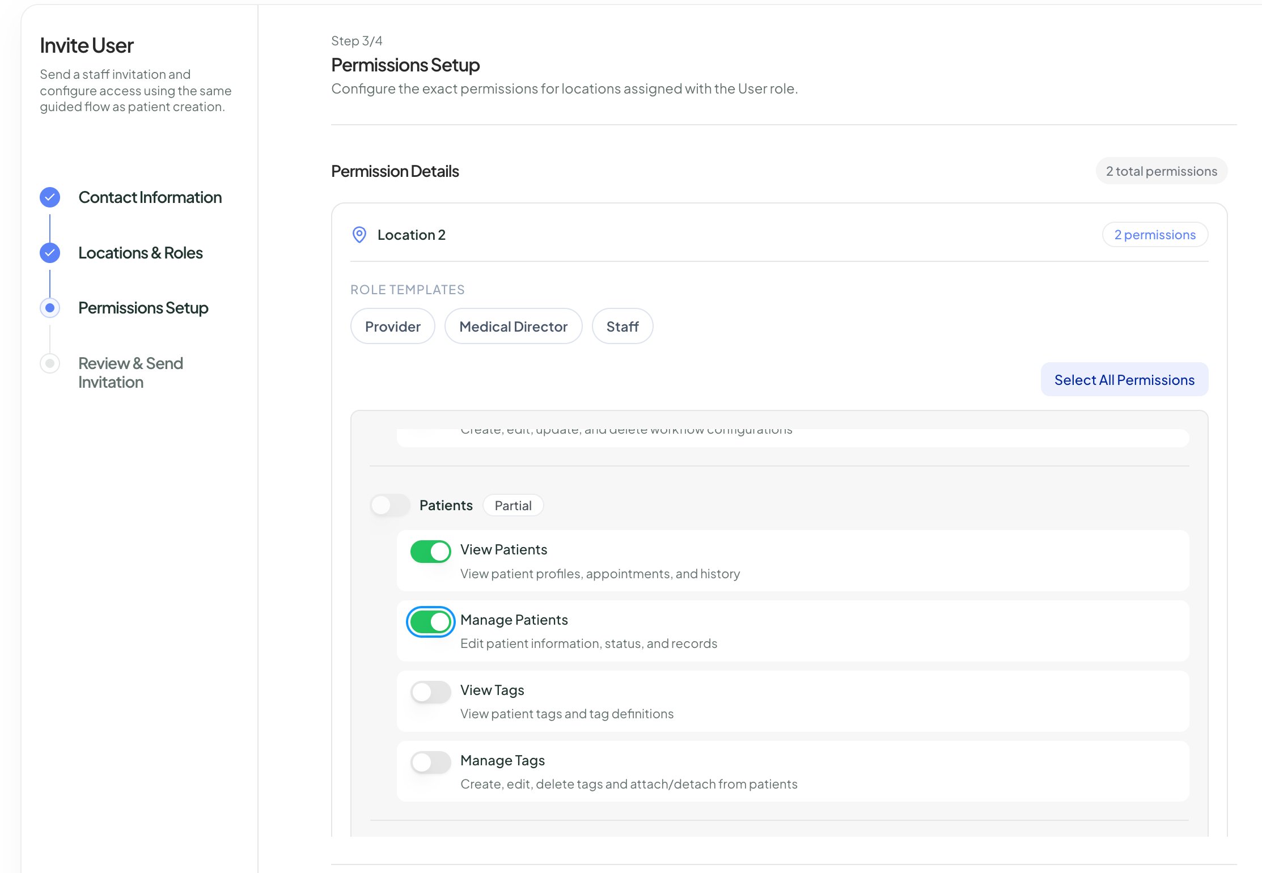The height and width of the screenshot is (873, 1262).
Task: Click the Permissions Setup current step indicator
Action: (50, 308)
